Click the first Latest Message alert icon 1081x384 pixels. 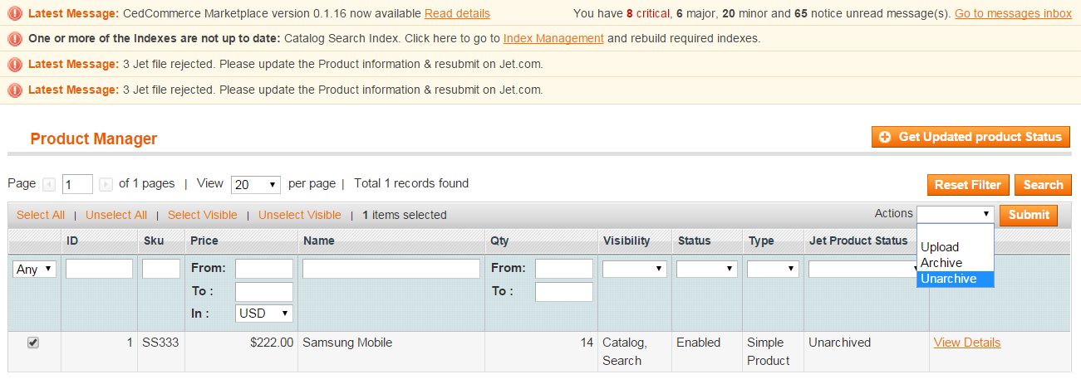15,13
